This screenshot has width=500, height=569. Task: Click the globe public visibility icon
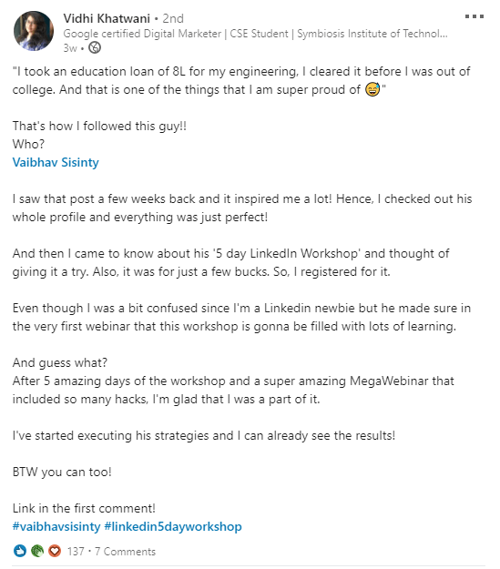pyautogui.click(x=95, y=47)
